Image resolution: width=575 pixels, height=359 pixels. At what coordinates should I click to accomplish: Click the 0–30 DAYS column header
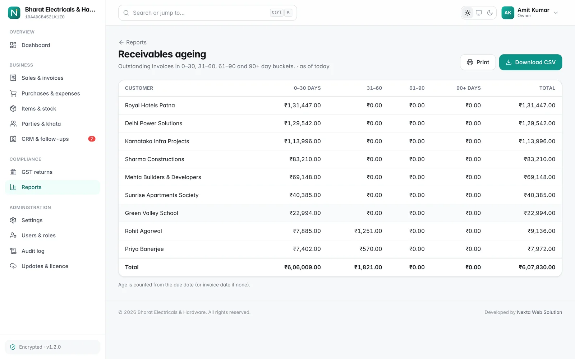[x=307, y=88]
